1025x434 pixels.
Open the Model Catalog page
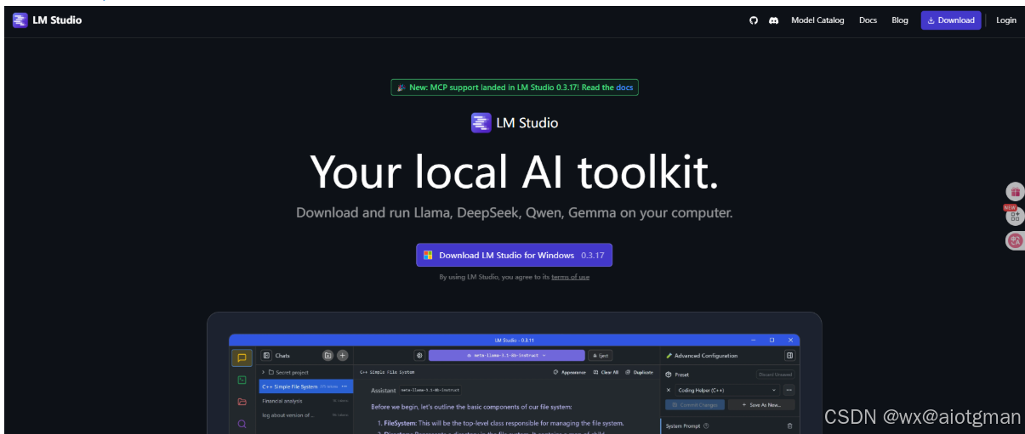817,20
